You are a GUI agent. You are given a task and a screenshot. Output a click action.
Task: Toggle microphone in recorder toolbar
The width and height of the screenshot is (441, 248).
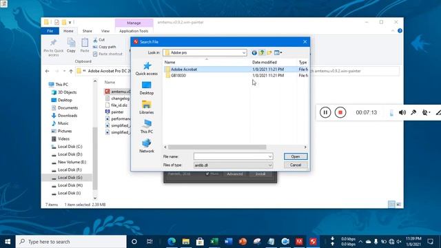pyautogui.click(x=413, y=112)
